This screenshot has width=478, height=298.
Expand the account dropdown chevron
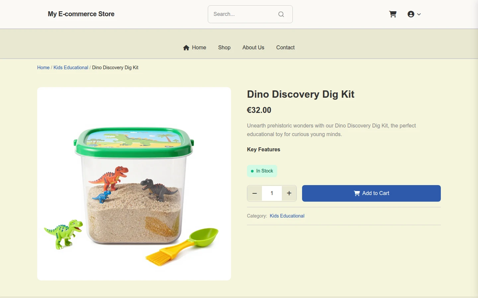coord(419,14)
